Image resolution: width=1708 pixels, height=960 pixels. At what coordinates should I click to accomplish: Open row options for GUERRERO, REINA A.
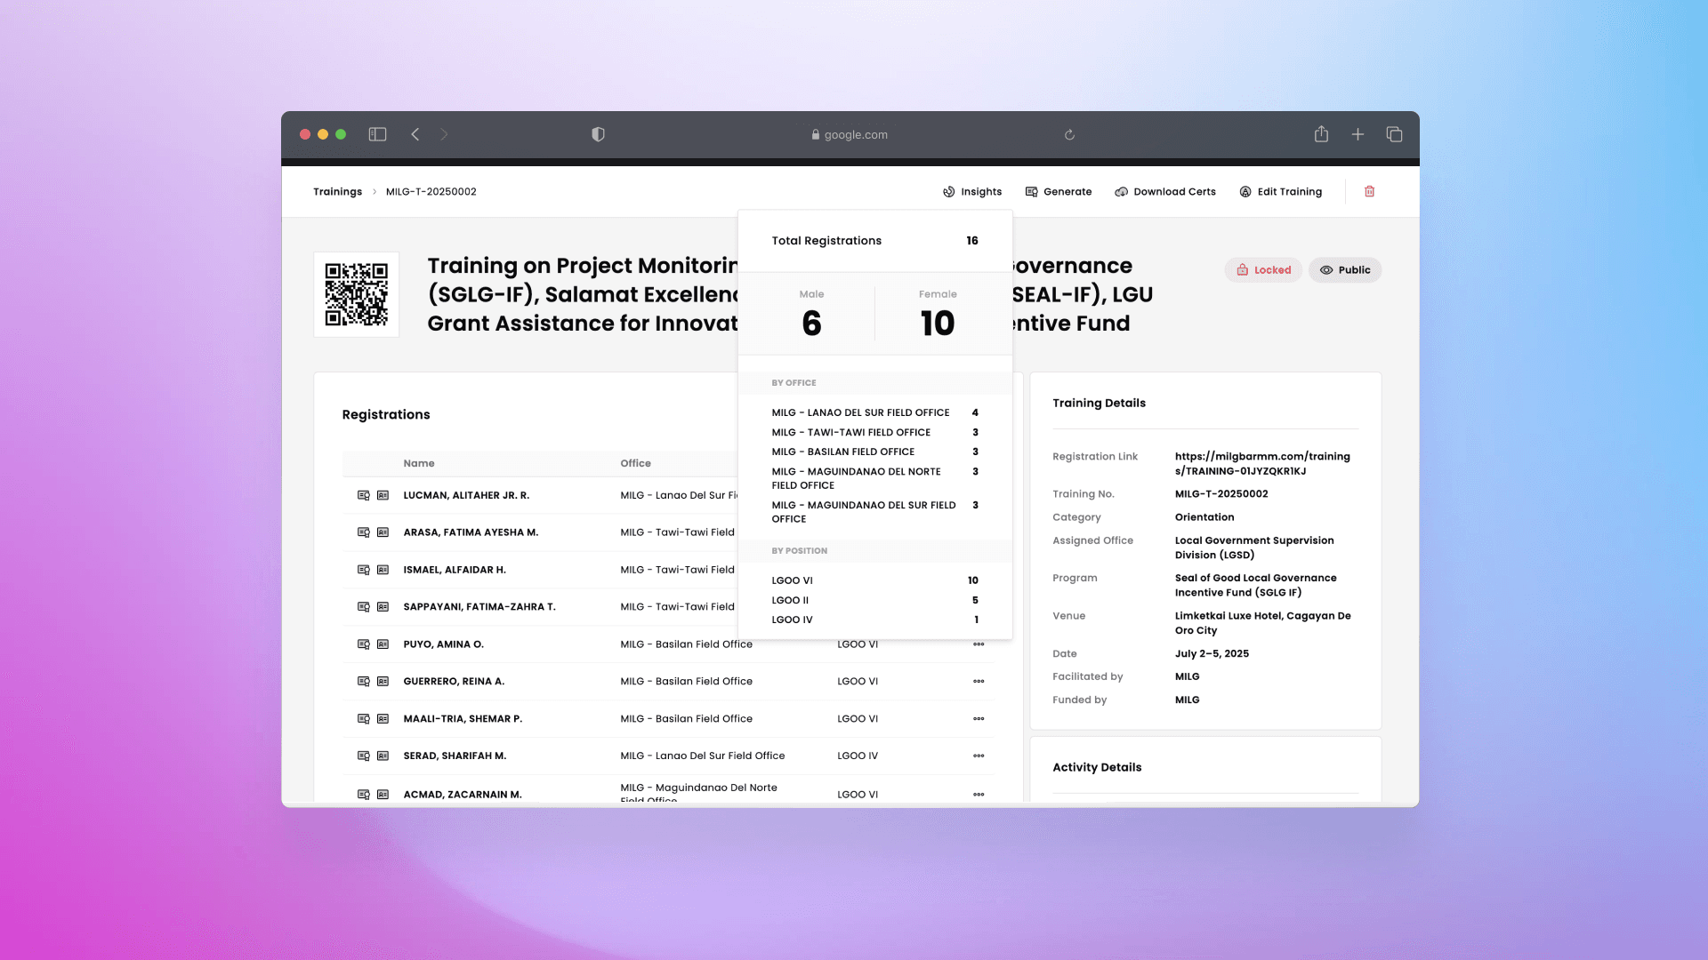pos(979,682)
